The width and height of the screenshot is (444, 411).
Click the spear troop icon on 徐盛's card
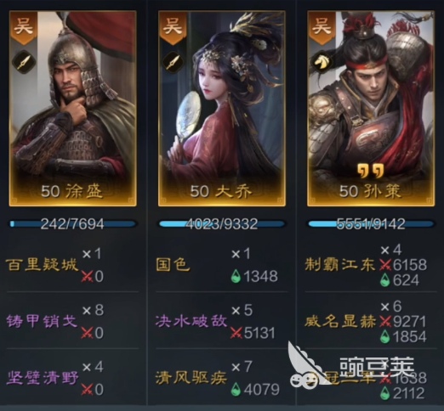point(24,62)
